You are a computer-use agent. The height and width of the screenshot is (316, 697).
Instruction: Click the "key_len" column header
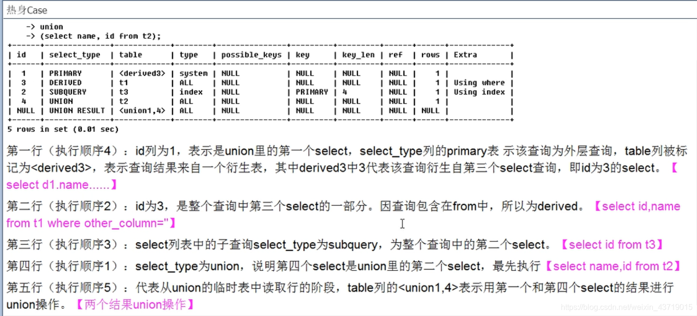point(358,55)
